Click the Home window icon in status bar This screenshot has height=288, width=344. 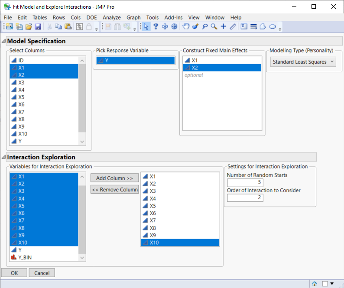315,284
